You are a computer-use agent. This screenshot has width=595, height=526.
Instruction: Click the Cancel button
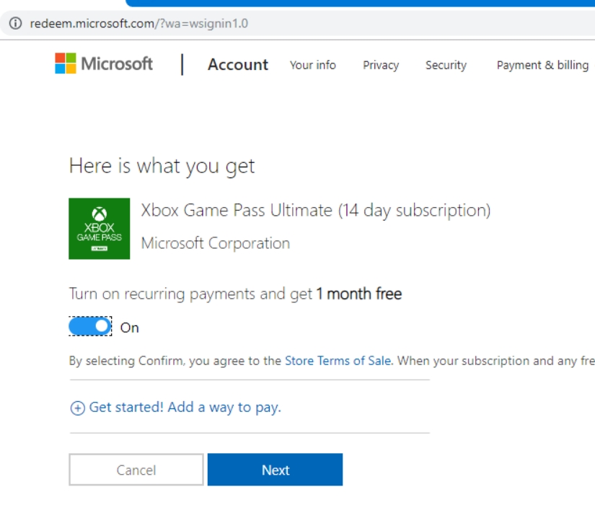click(136, 470)
